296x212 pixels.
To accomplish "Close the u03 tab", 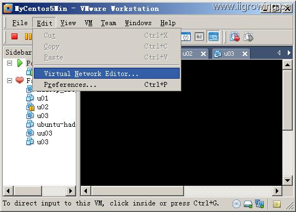I will point(245,54).
